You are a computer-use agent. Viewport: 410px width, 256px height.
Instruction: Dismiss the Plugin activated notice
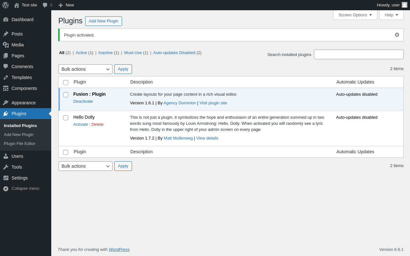[397, 35]
